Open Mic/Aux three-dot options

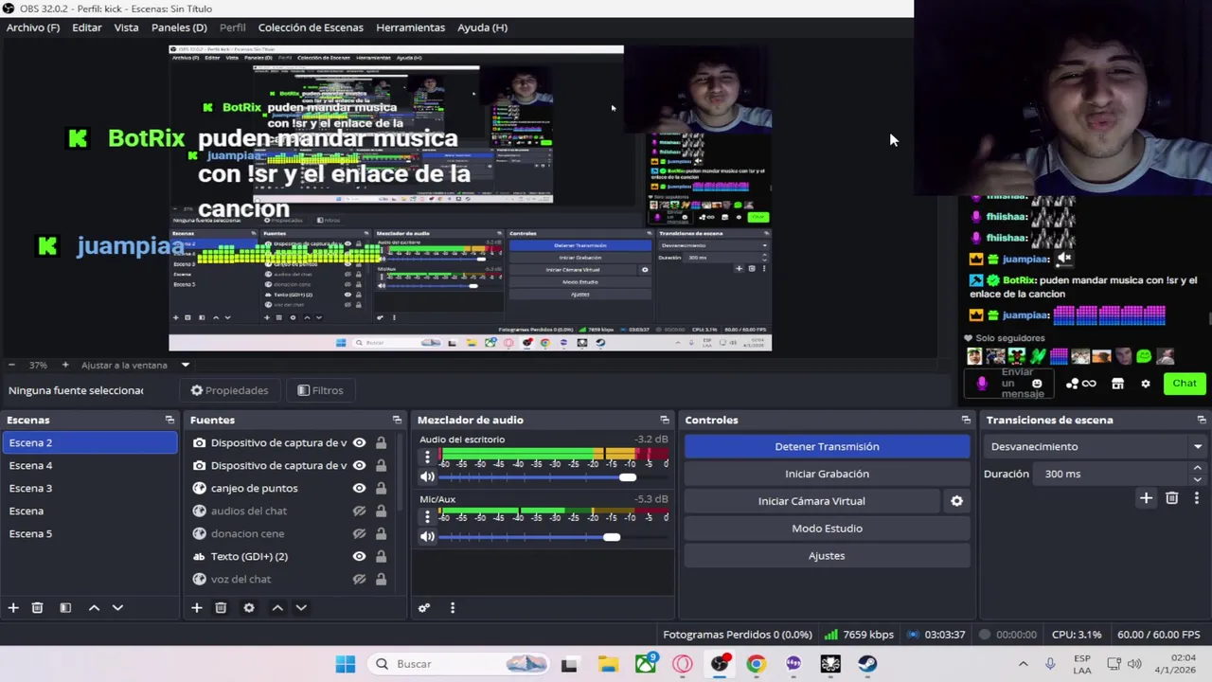click(x=427, y=516)
